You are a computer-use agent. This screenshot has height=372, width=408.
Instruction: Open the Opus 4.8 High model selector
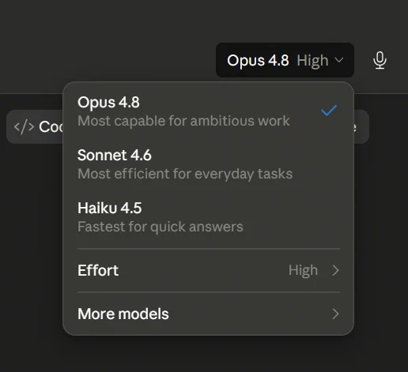point(285,60)
